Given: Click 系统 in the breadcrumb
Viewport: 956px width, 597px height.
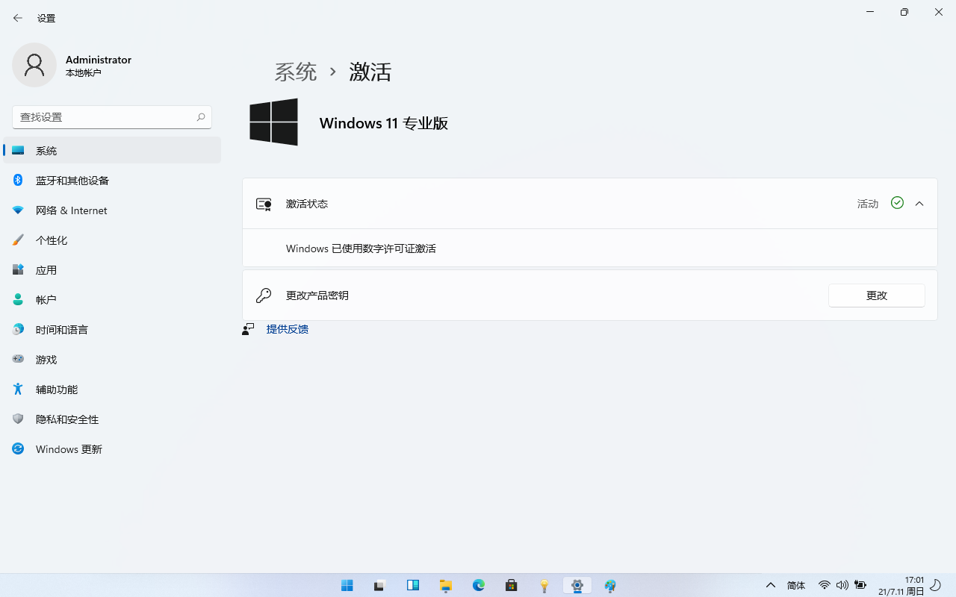Looking at the screenshot, I should point(296,72).
